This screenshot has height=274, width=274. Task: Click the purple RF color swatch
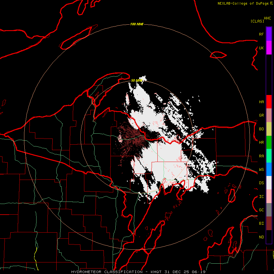pos(269,34)
